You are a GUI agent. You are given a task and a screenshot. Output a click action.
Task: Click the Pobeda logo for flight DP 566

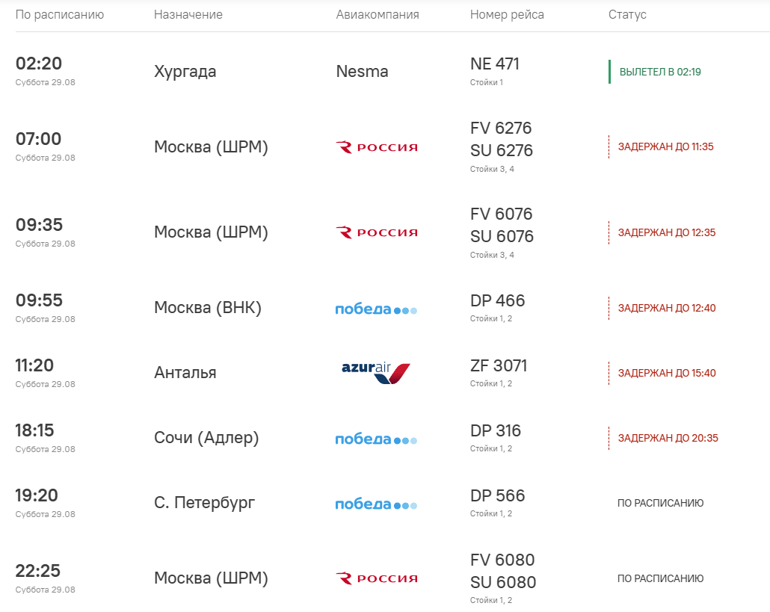coord(376,504)
